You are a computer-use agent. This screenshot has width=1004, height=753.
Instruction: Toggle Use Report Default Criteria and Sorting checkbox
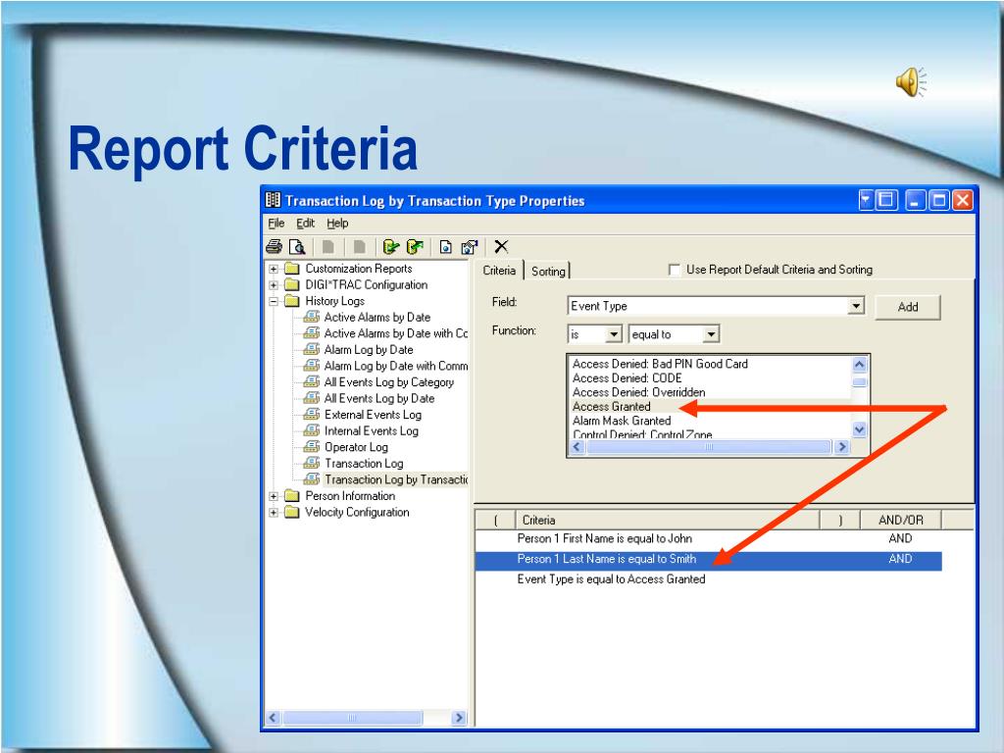point(675,270)
